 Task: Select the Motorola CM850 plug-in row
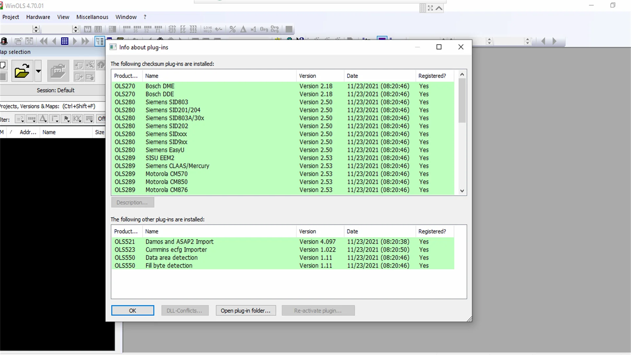click(x=166, y=182)
